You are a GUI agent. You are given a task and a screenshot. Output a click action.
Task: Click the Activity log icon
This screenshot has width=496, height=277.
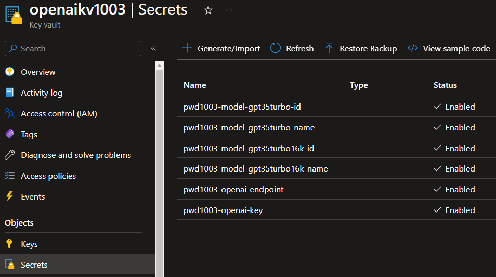pos(10,93)
